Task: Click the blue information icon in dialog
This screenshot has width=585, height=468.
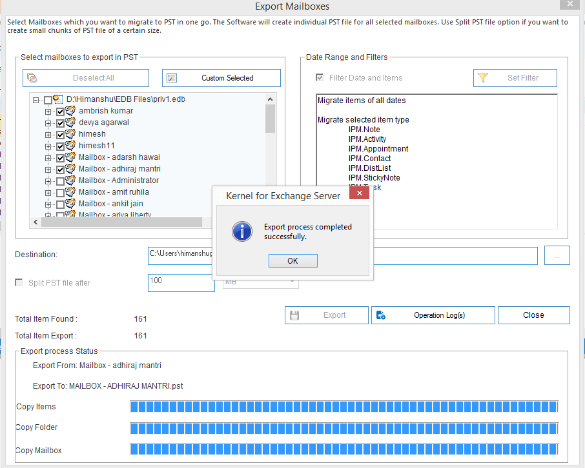Action: pyautogui.click(x=242, y=231)
